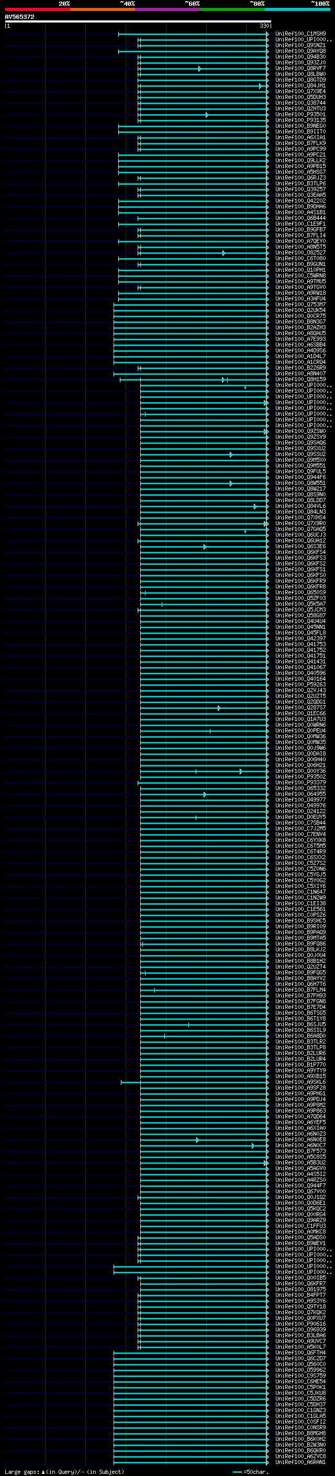
Task: Select the UniRef100_A6XIA1 entry
Action: pos(300,138)
